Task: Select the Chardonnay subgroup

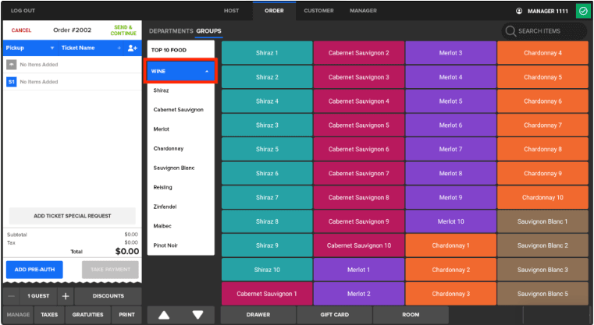Action: coord(168,149)
